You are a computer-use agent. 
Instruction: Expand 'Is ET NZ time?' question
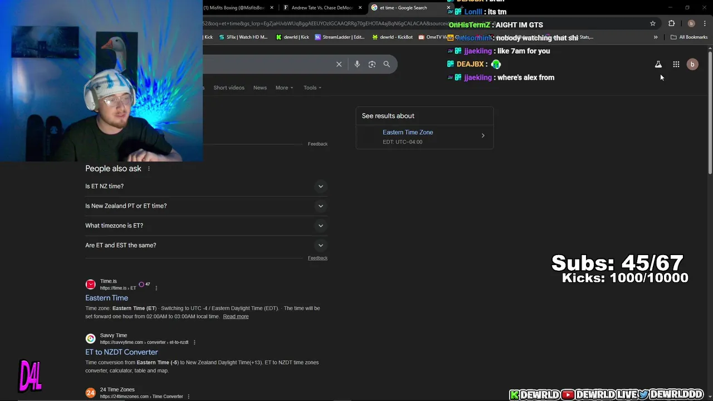pyautogui.click(x=206, y=186)
